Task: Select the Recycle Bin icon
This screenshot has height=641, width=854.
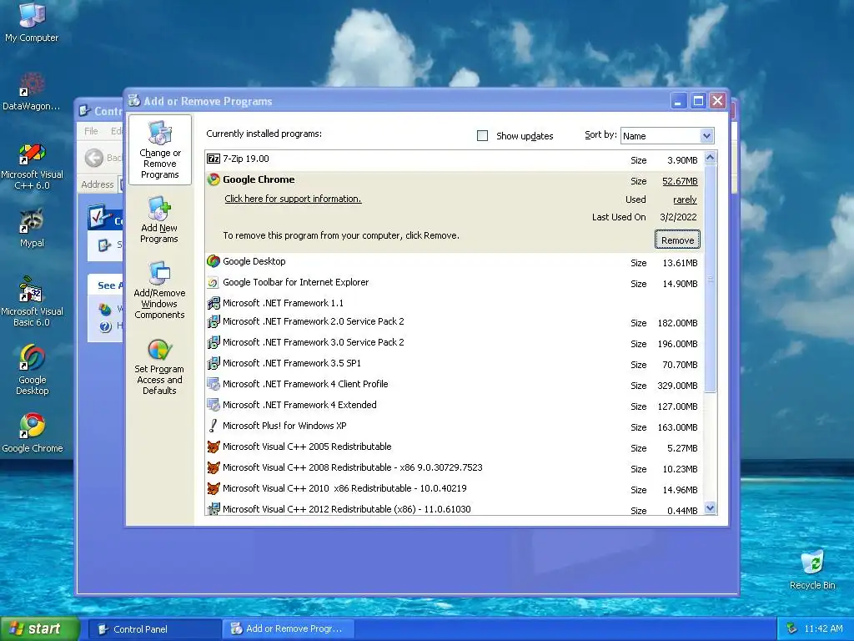Action: click(812, 569)
